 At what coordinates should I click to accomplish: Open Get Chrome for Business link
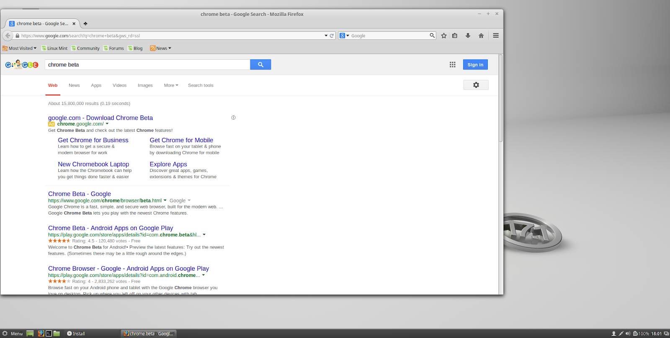[93, 140]
